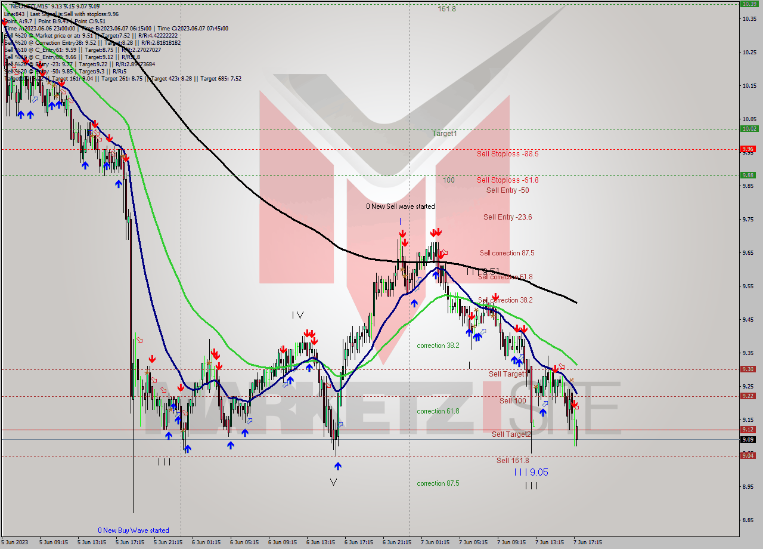Click the 'Sell Stoploss -88.6' level label
The height and width of the screenshot is (549, 763).
tap(507, 153)
